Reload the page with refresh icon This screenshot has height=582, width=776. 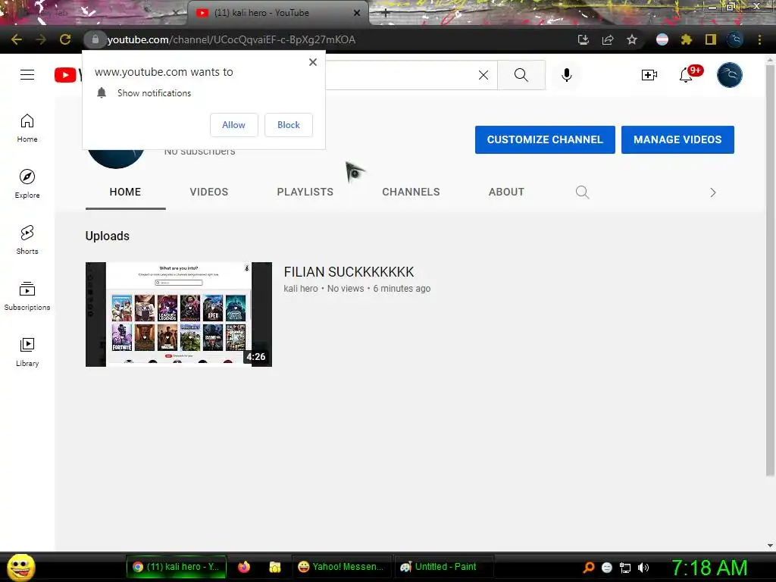[65, 39]
